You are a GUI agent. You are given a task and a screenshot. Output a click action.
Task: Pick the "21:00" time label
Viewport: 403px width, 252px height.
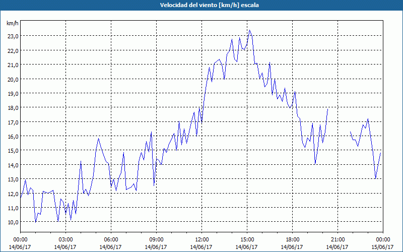click(338, 240)
